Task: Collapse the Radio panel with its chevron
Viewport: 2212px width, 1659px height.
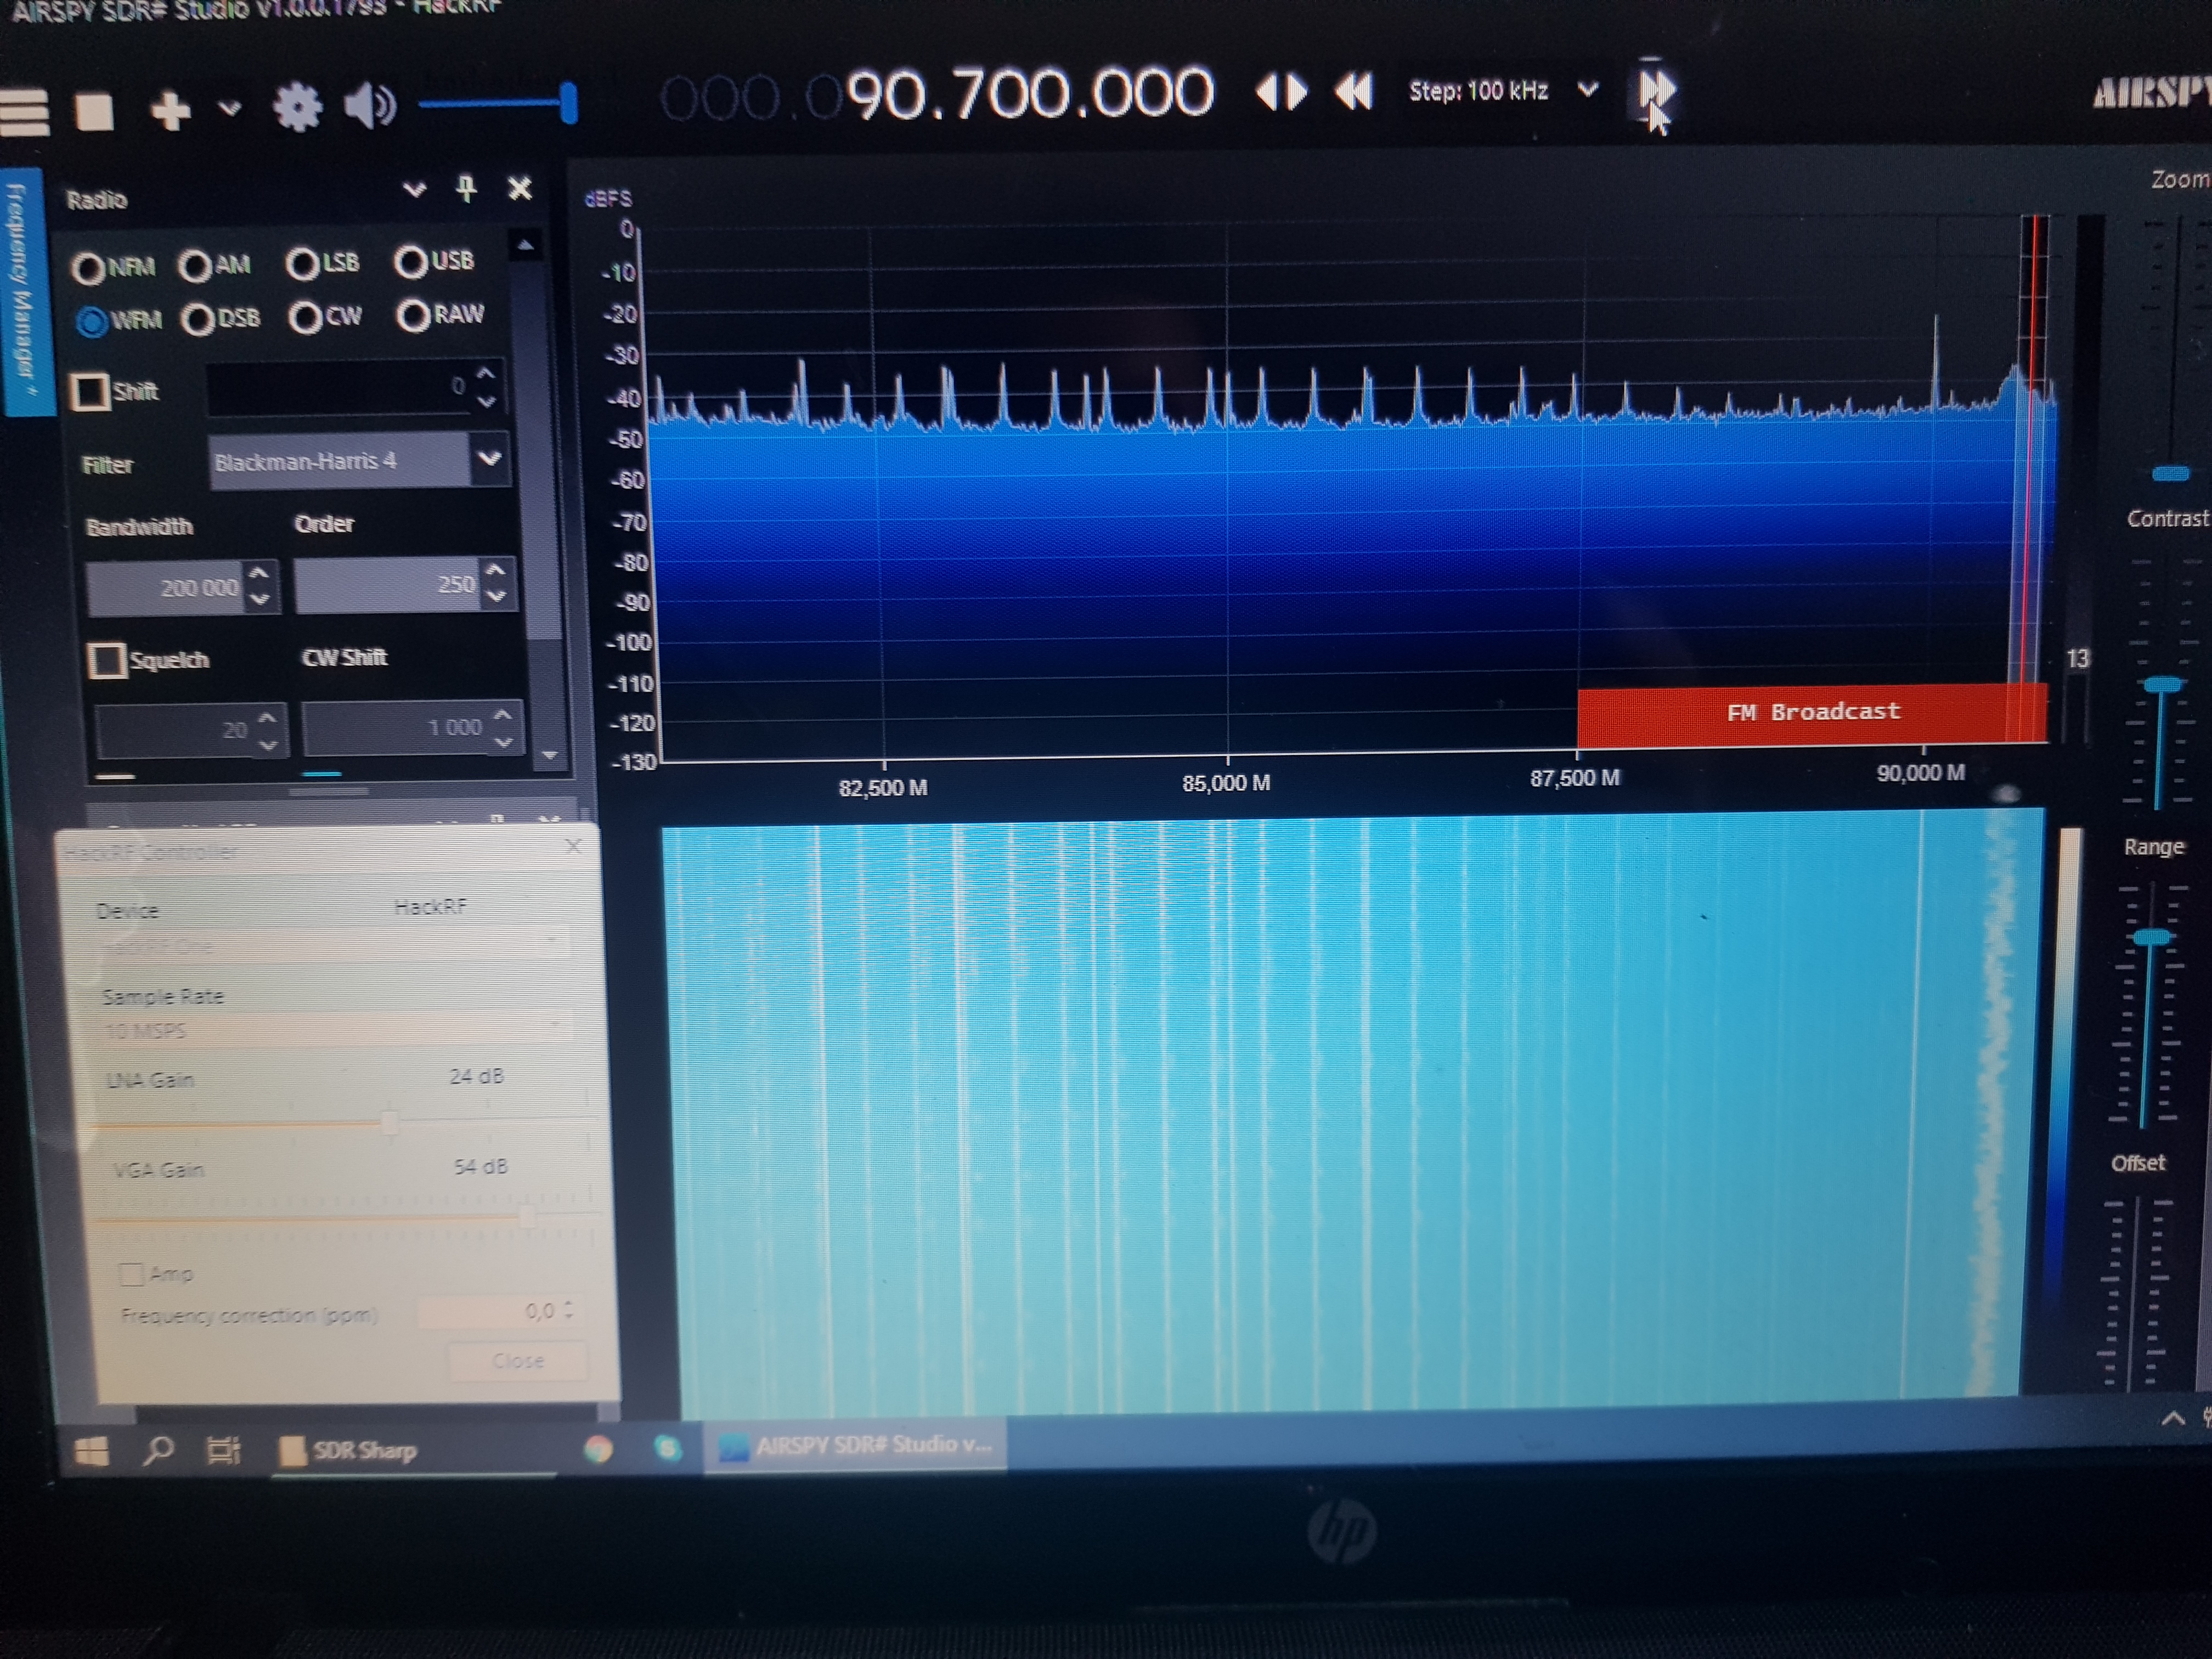Action: click(414, 189)
